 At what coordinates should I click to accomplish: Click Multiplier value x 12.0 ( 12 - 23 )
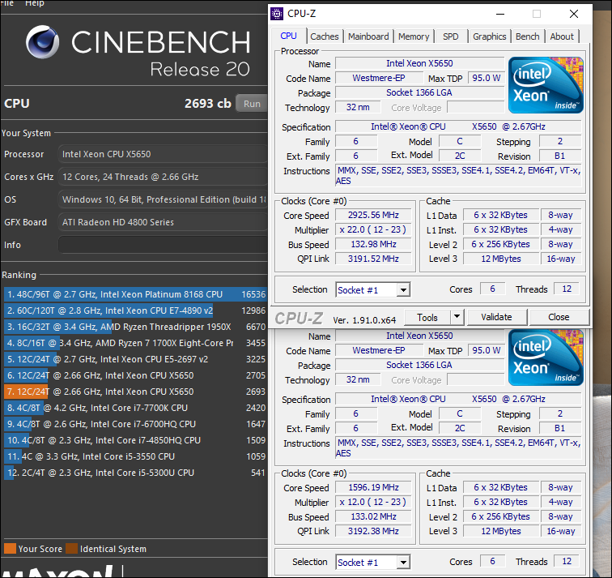point(373,502)
